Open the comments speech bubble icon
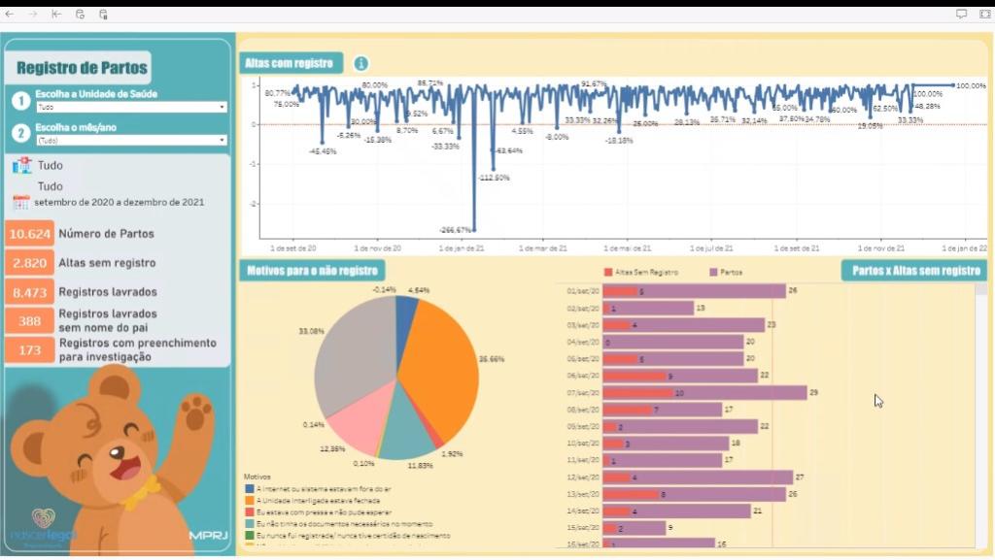The height and width of the screenshot is (560, 995). click(x=961, y=15)
